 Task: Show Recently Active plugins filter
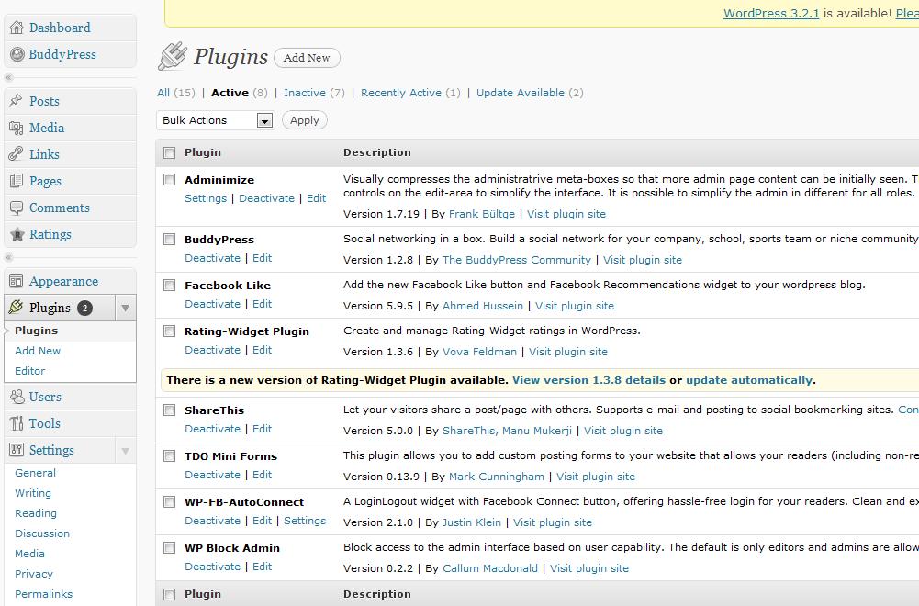pyautogui.click(x=401, y=93)
